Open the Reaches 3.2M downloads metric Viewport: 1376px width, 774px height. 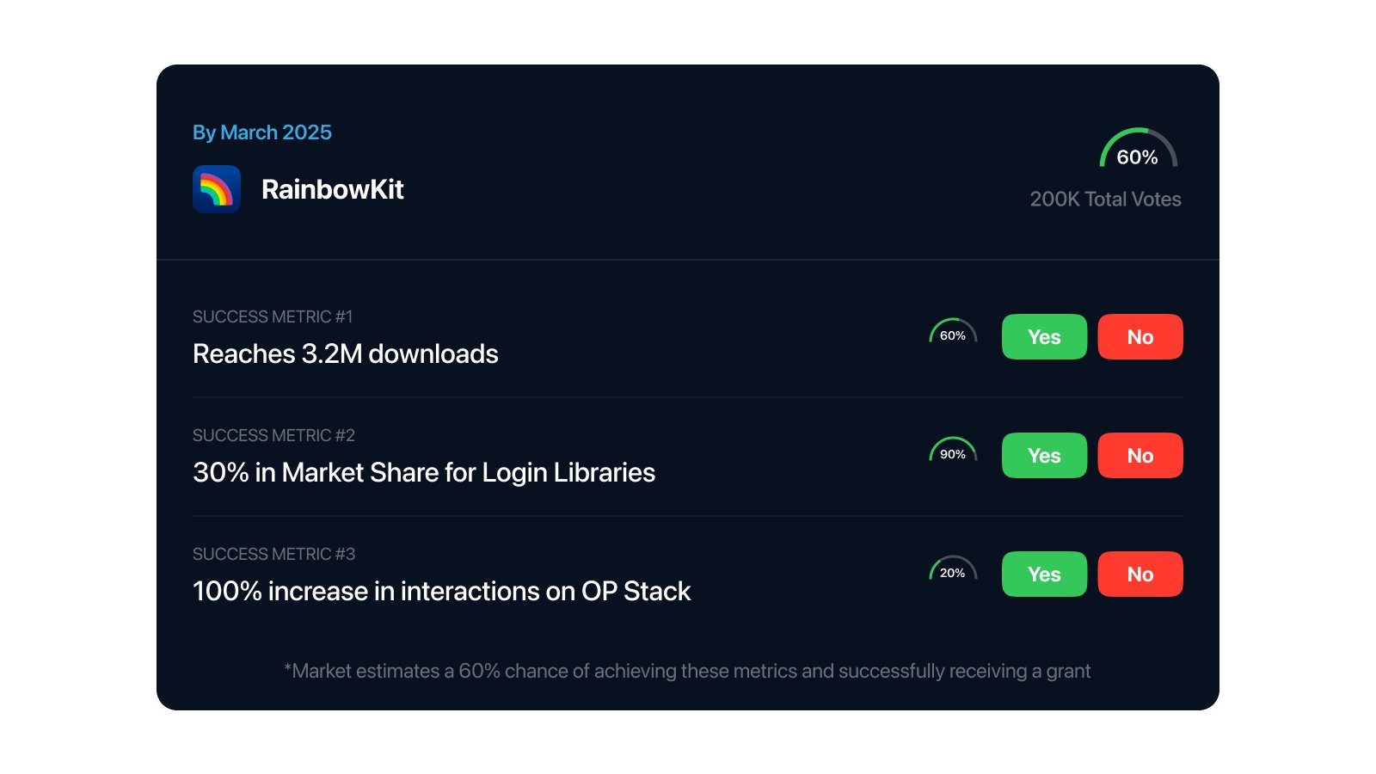pos(345,354)
